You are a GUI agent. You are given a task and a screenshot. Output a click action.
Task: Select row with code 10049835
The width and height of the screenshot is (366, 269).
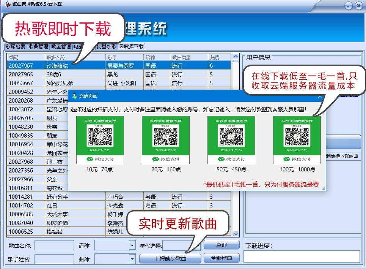(x=38, y=135)
